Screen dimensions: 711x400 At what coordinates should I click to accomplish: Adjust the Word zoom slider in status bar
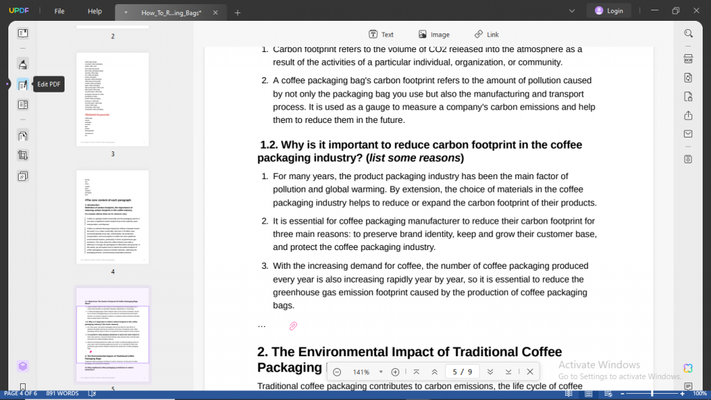pyautogui.click(x=651, y=394)
